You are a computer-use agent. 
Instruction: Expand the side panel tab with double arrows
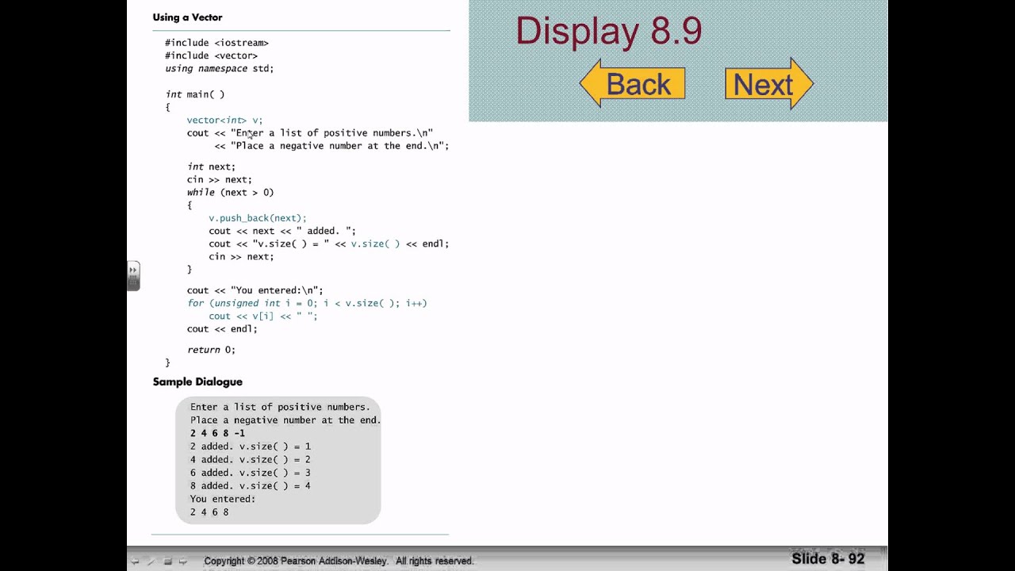click(133, 276)
